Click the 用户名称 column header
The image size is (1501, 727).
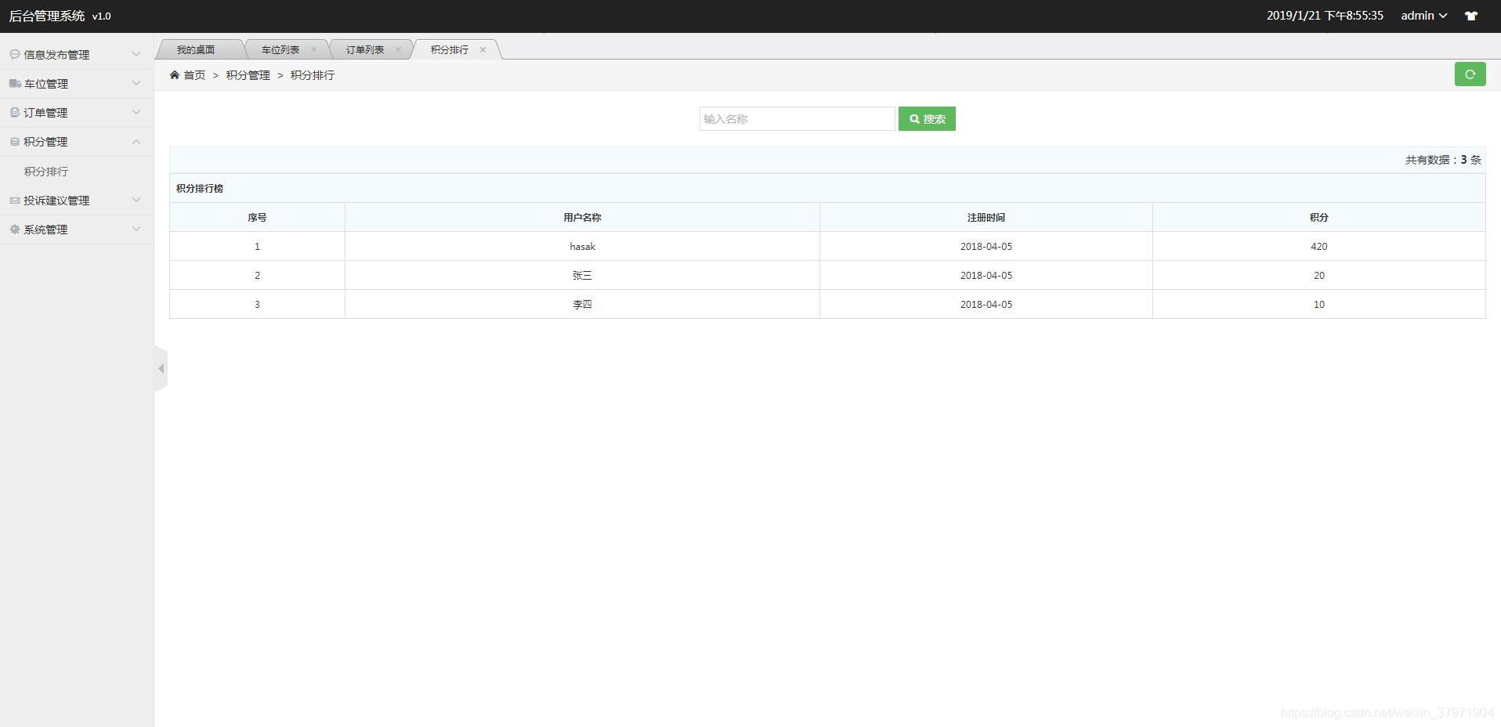pos(582,217)
